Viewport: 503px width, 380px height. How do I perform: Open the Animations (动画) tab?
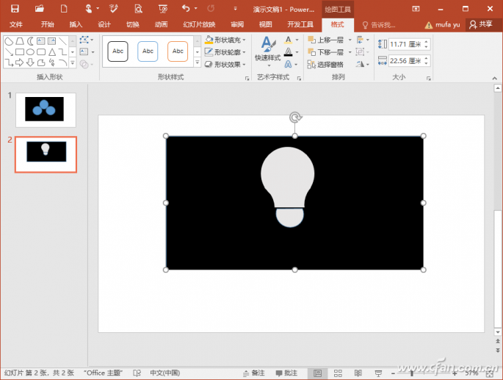click(161, 24)
